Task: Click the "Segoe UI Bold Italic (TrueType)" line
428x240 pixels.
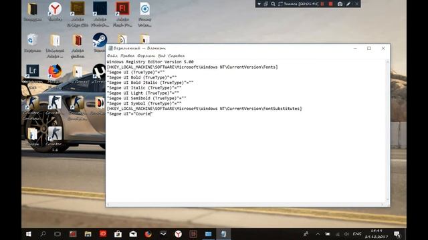Action: pos(150,83)
